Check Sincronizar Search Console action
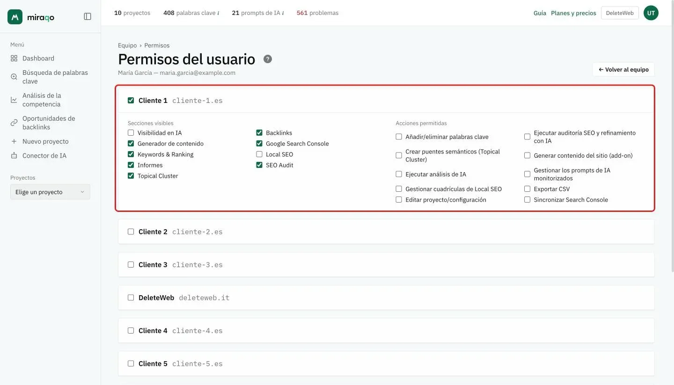This screenshot has width=674, height=385. click(x=527, y=200)
